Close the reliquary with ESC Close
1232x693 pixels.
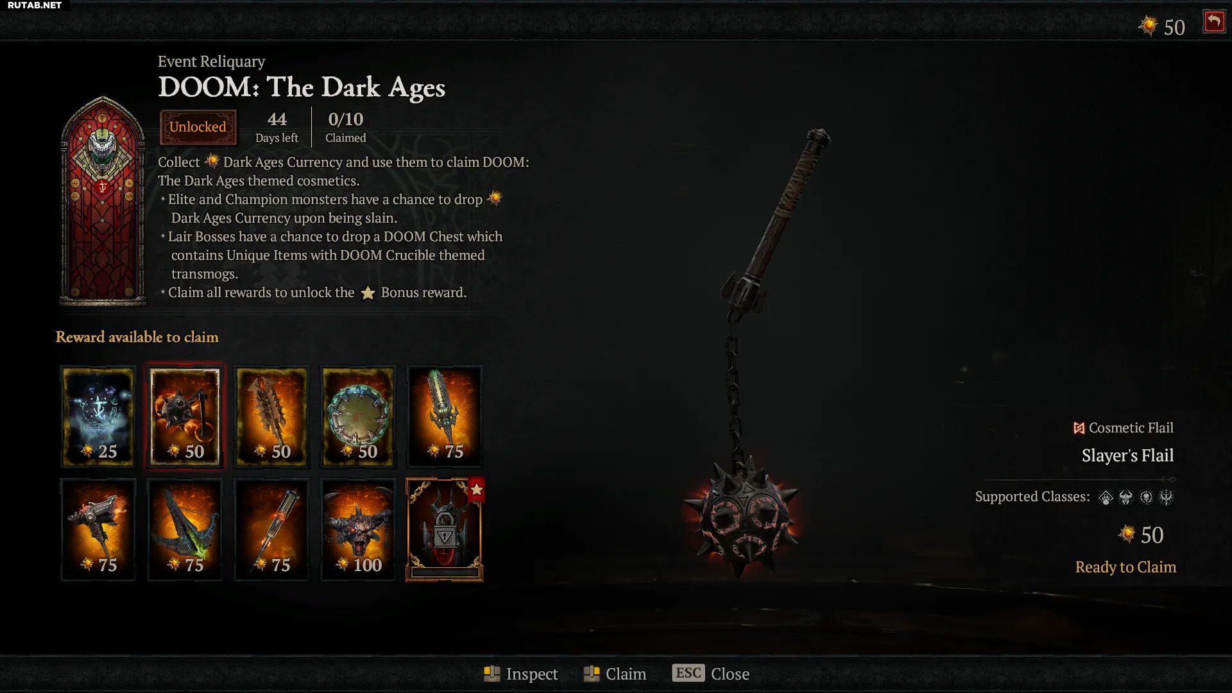tap(711, 674)
